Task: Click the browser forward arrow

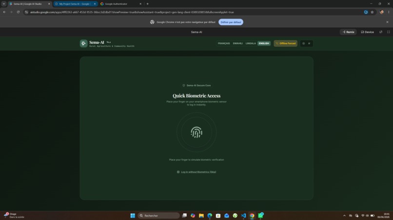Action: [11, 12]
